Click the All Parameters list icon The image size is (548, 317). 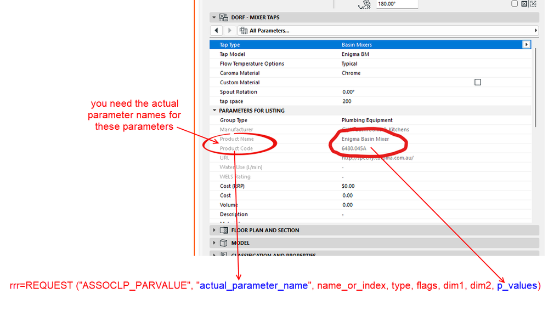coord(243,31)
